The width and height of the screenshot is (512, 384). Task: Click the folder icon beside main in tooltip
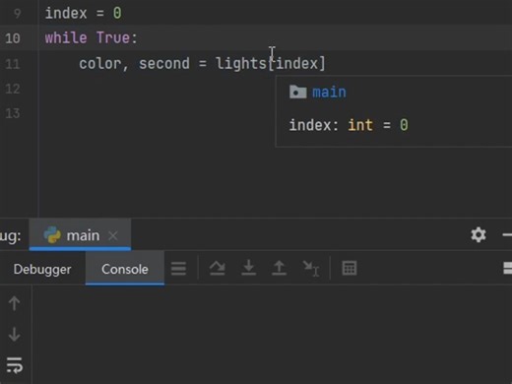[298, 92]
